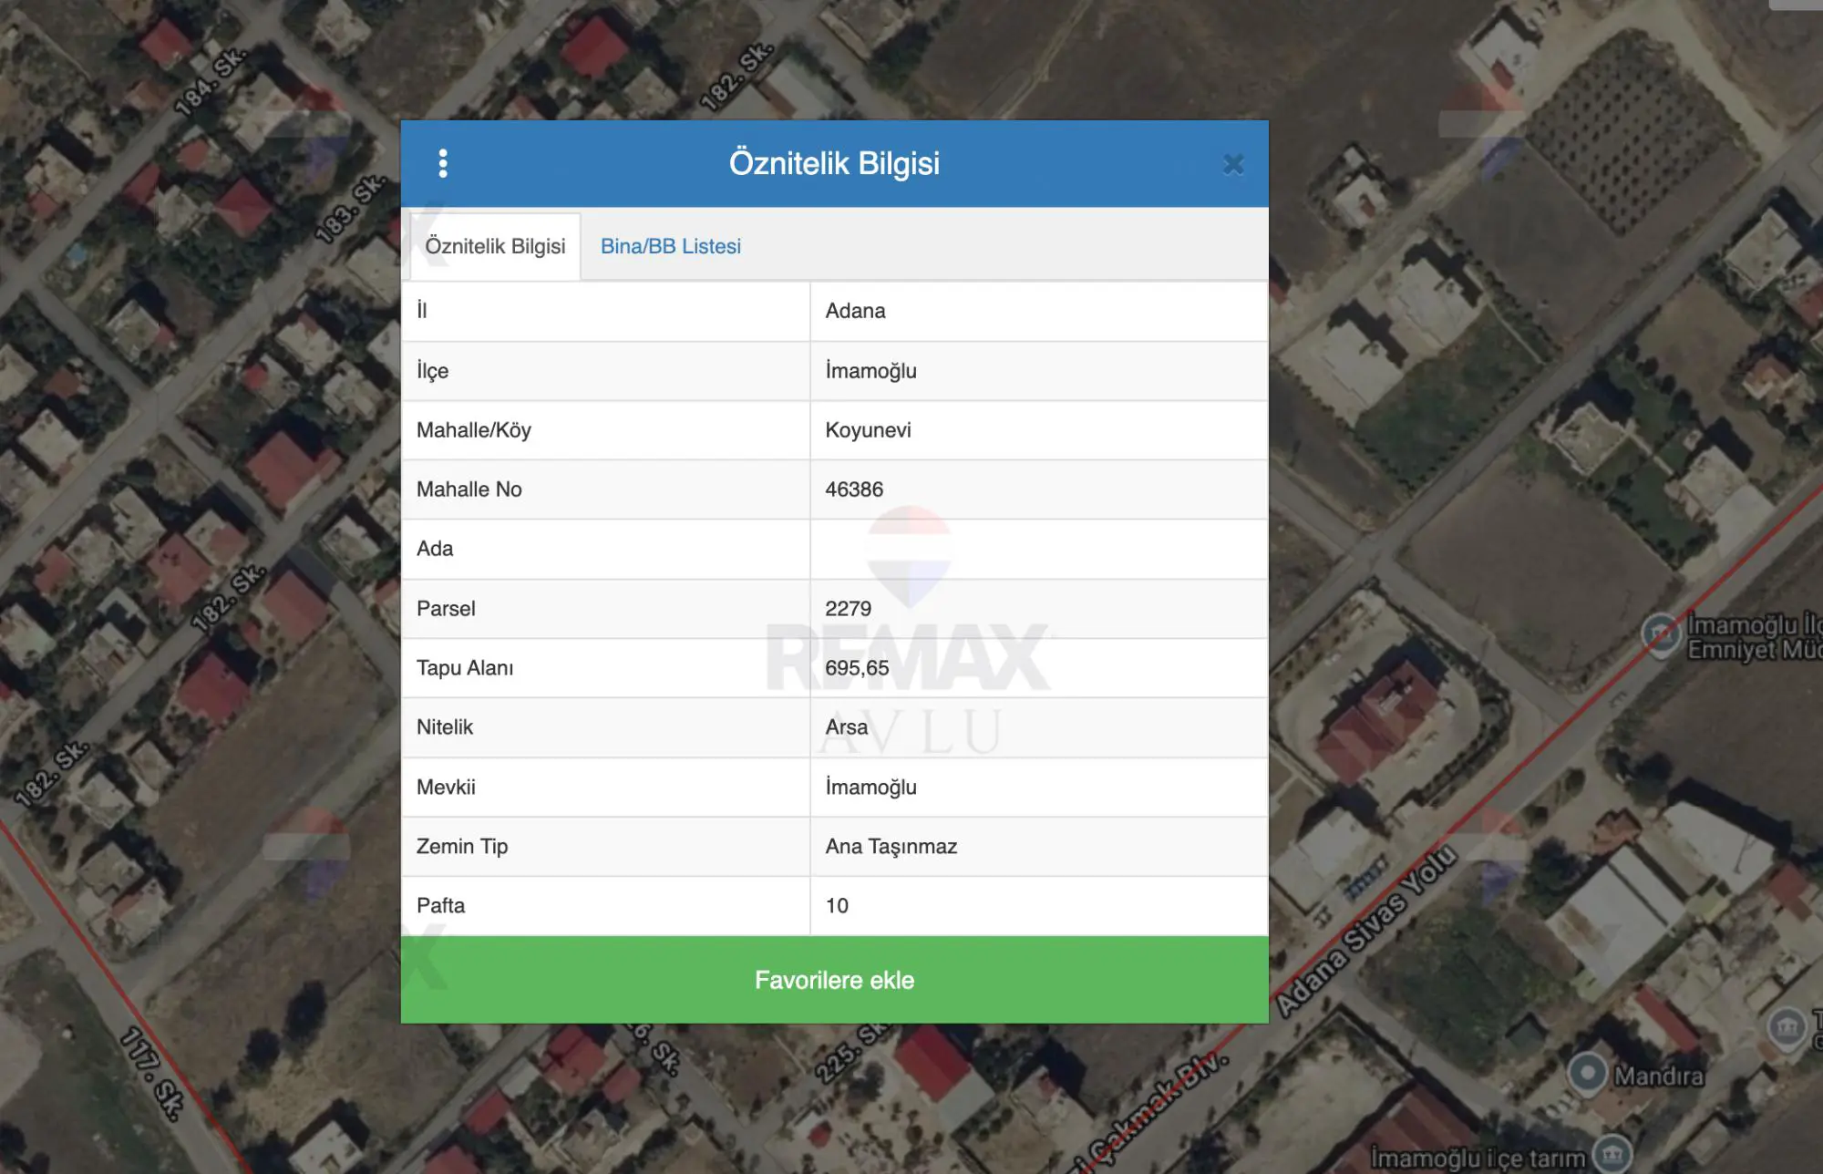Viewport: 1823px width, 1174px height.
Task: Click the 117. Sk. street label
Action: coord(151,1073)
